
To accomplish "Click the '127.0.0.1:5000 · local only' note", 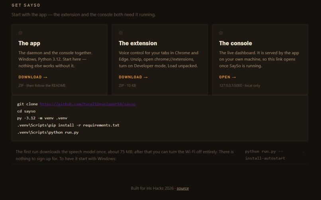I will point(239,86).
